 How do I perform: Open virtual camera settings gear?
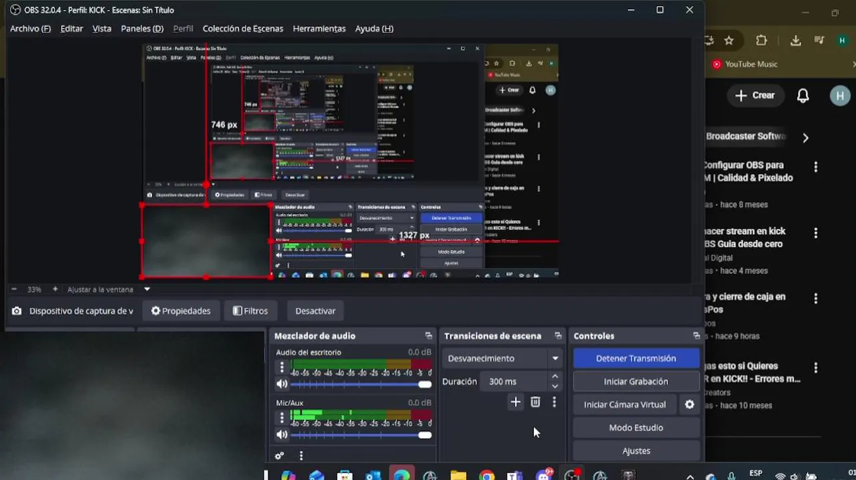(689, 405)
